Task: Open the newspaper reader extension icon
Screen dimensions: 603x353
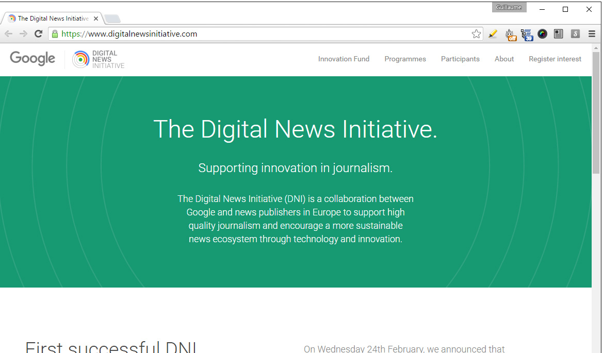Action: pos(559,34)
